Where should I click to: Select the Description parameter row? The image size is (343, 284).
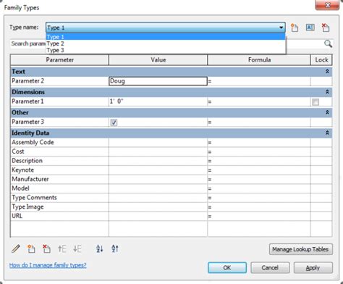click(171, 161)
